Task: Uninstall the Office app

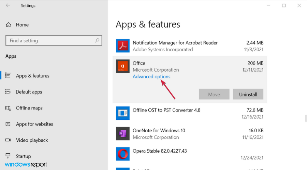Action: click(248, 94)
